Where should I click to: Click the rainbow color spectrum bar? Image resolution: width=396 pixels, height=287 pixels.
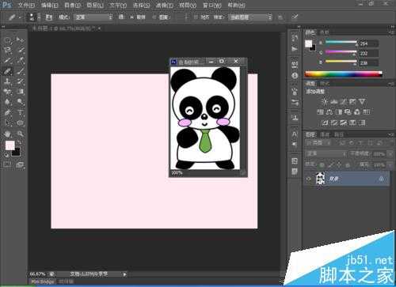click(x=344, y=74)
